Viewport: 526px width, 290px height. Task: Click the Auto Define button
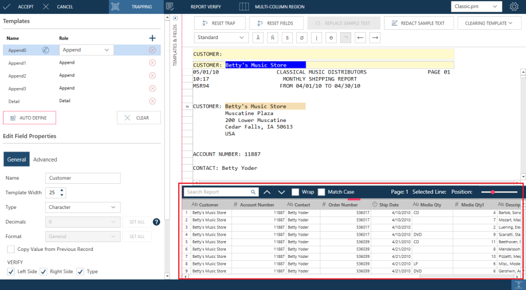point(29,118)
